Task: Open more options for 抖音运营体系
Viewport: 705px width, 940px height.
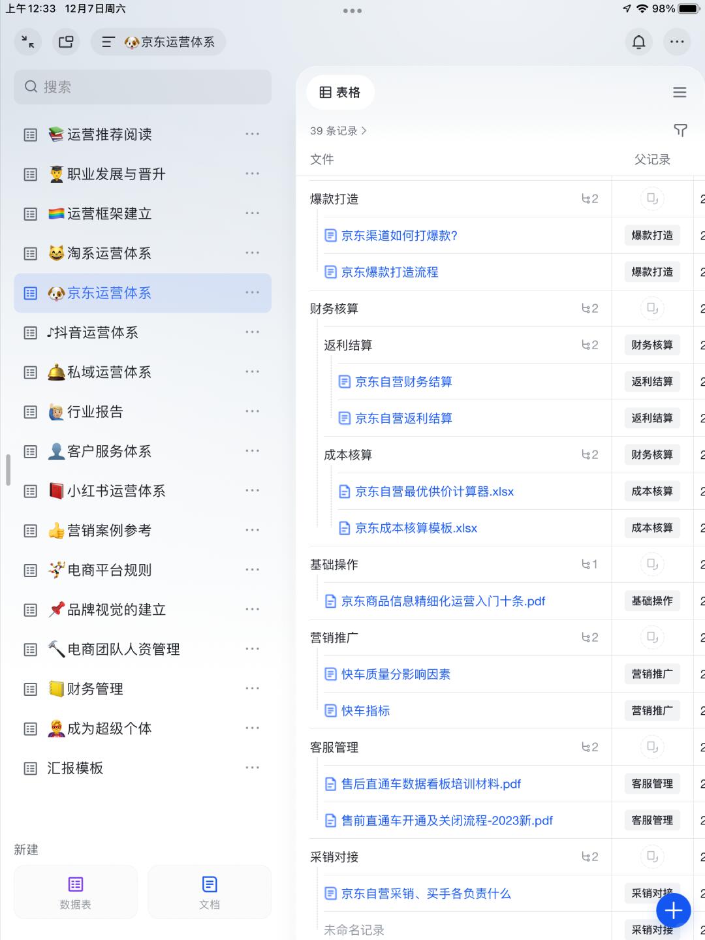Action: click(x=253, y=332)
